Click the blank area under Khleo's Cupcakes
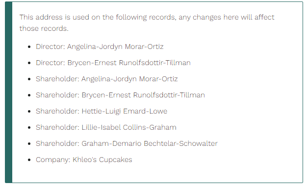This screenshot has height=186, width=307. click(156, 173)
